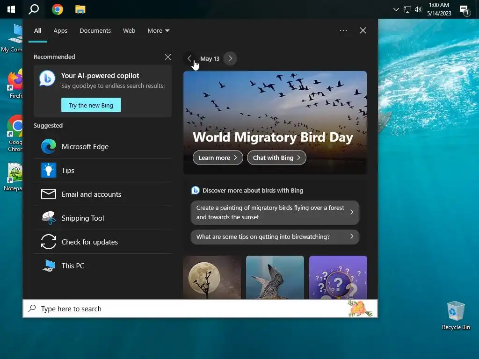
Task: Switch to the Web tab
Action: pyautogui.click(x=129, y=30)
